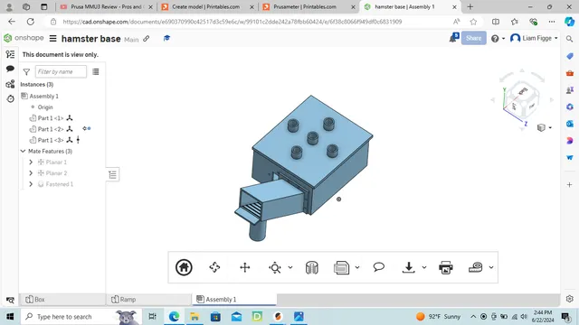Image resolution: width=579 pixels, height=325 pixels.
Task: Select the Measure tape tool
Action: pos(476,267)
